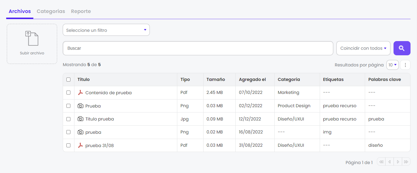417x173 pixels.
Task: Check the row dated 16/08/2022
Action: tap(69, 132)
